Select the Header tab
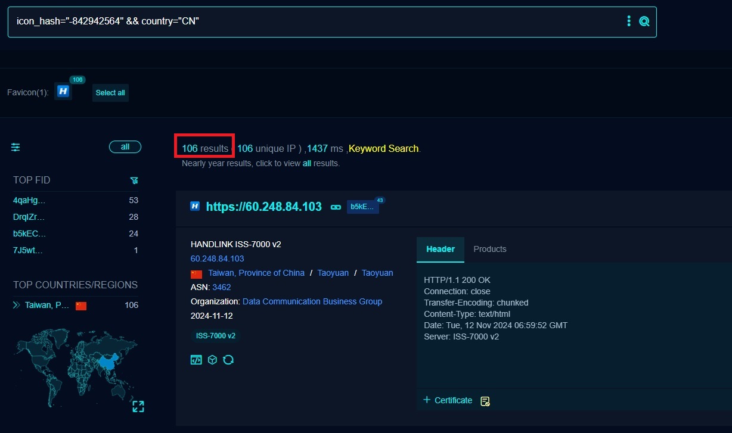The image size is (732, 433). tap(440, 249)
